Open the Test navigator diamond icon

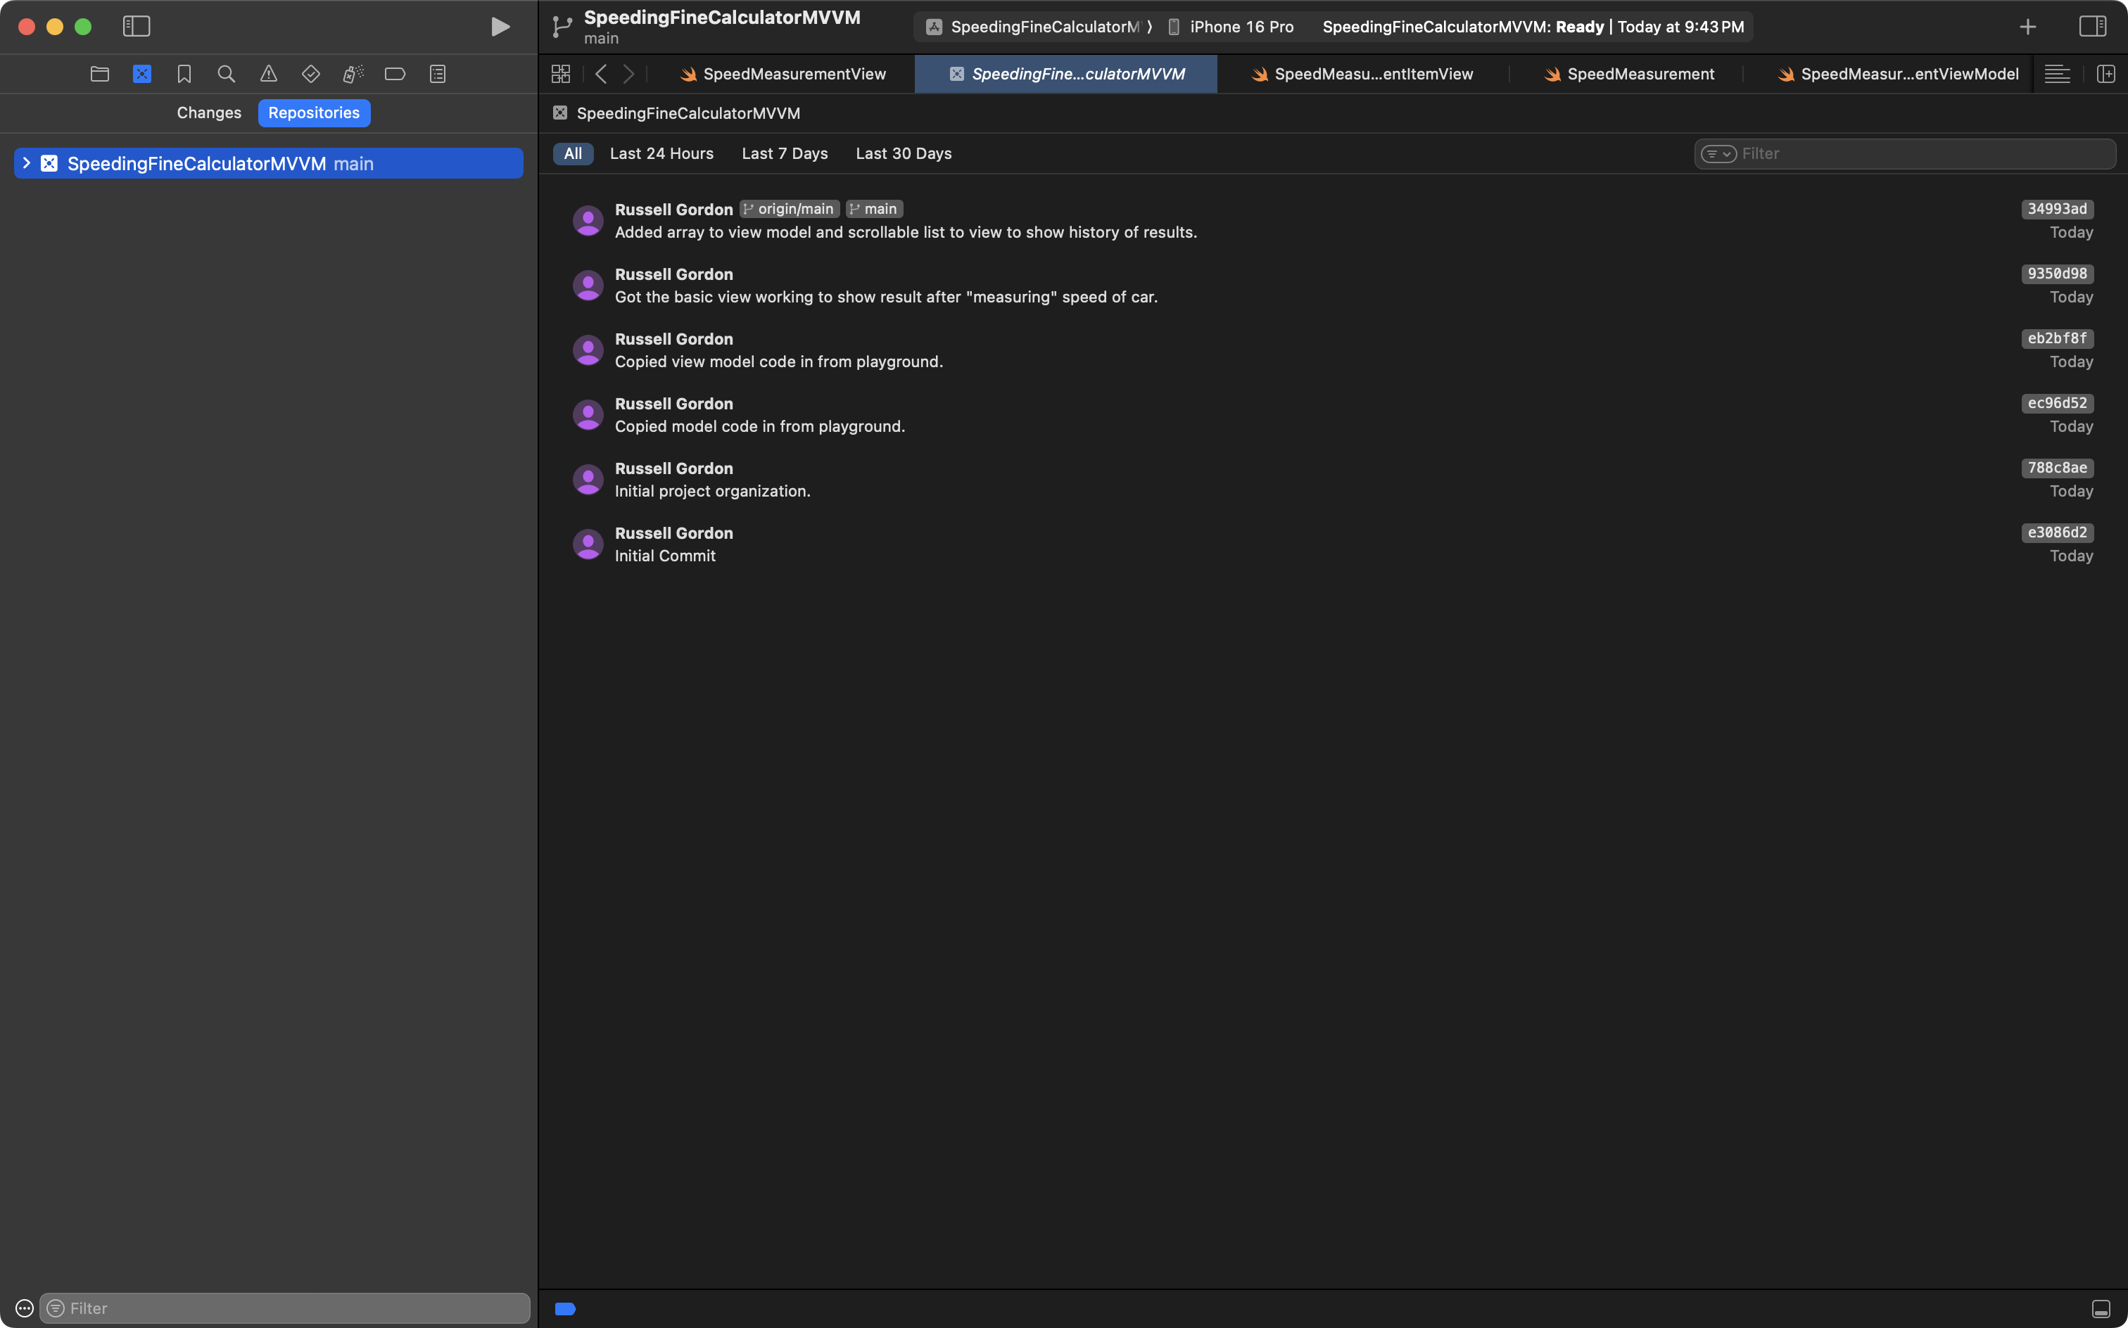point(310,74)
